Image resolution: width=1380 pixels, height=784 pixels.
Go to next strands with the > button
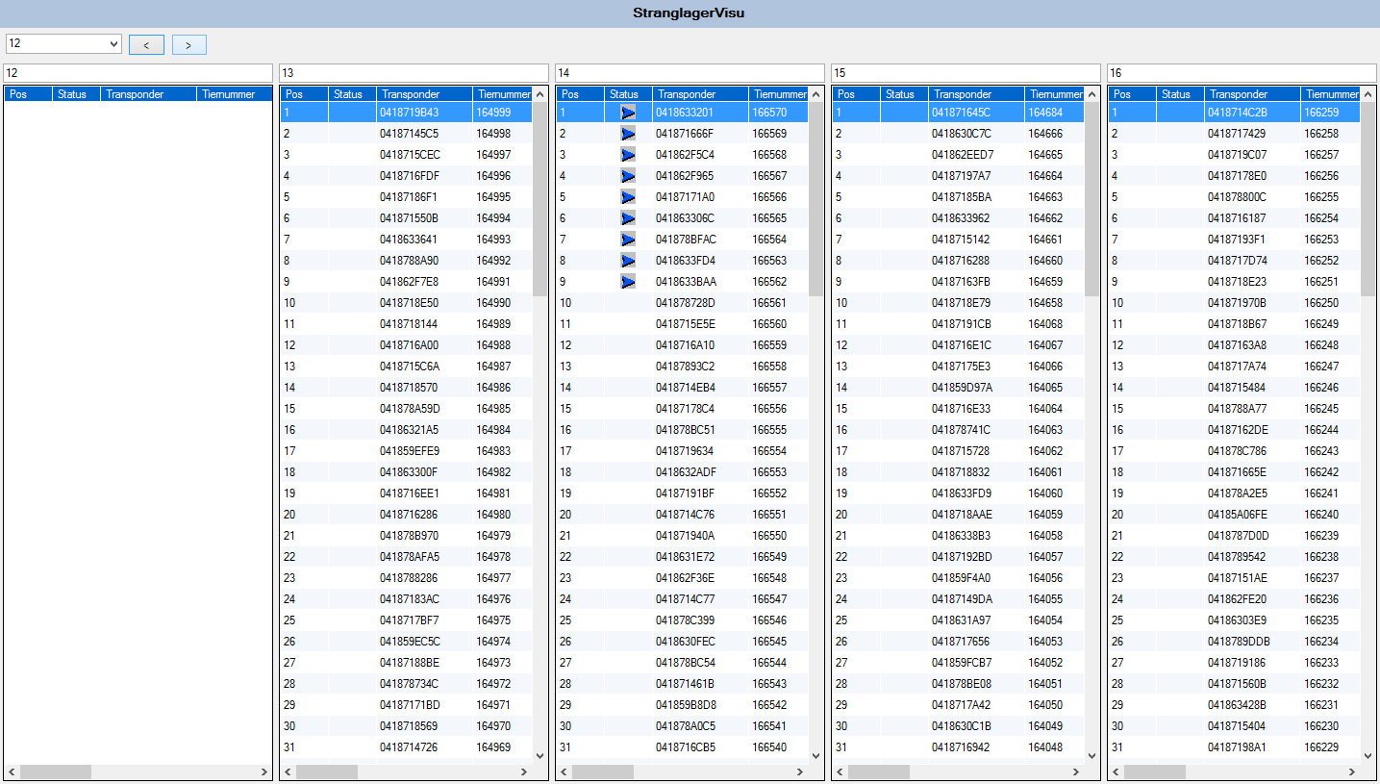tap(189, 44)
